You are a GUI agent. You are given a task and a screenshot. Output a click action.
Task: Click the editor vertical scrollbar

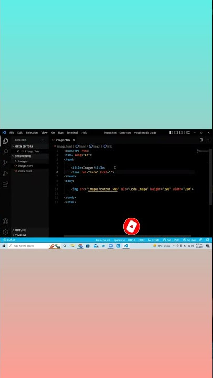pyautogui.click(x=211, y=176)
